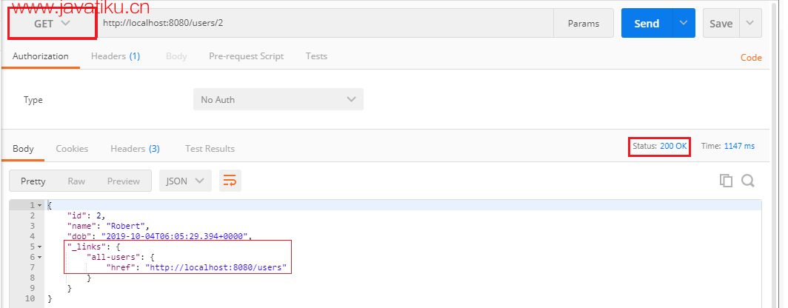This screenshot has width=788, height=308.
Task: Switch to Raw response view
Action: 76,181
